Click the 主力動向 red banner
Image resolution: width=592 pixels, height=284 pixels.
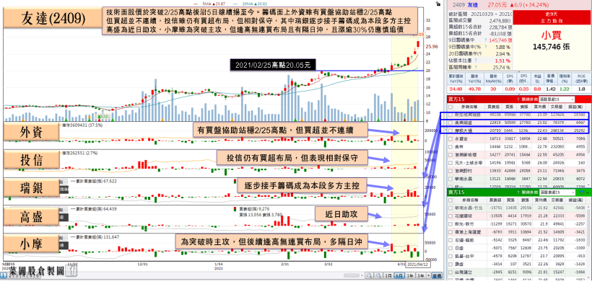[552, 17]
